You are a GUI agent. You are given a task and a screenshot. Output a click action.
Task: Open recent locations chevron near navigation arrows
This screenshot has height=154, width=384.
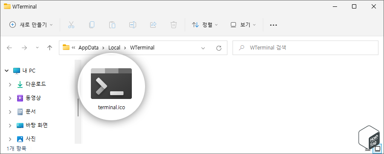pos(37,48)
